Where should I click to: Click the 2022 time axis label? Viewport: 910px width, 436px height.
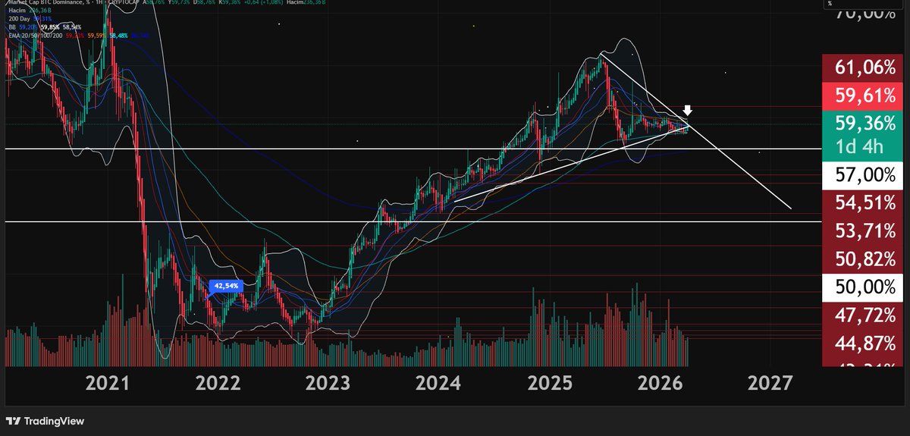(218, 383)
